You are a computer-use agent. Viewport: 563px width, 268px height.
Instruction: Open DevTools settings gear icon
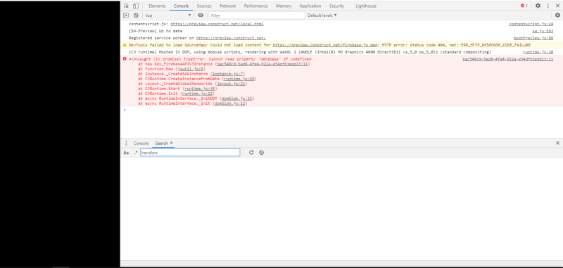[538, 6]
